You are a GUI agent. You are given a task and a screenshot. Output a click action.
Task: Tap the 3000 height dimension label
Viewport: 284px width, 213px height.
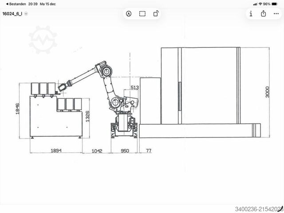[x=267, y=92]
